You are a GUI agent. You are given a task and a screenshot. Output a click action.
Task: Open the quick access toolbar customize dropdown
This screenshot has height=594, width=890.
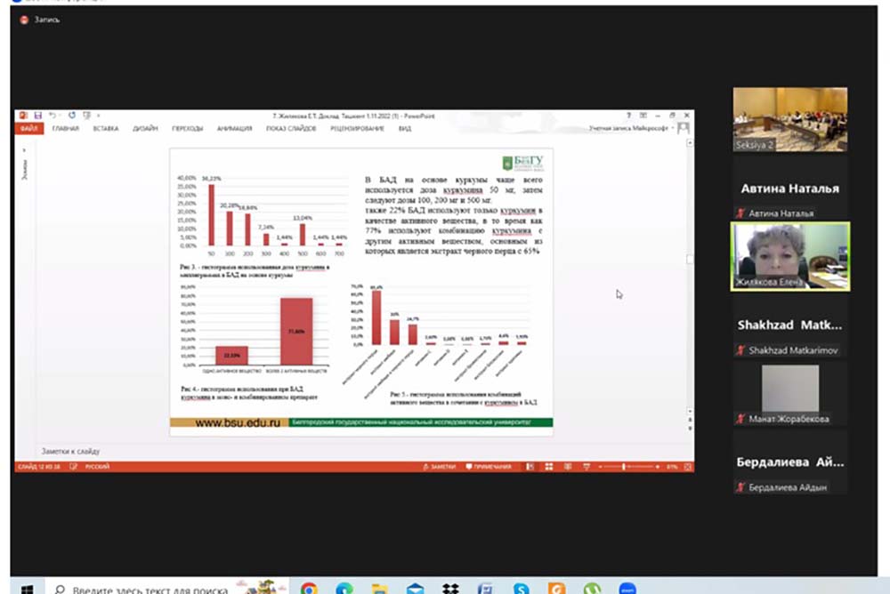pos(98,116)
